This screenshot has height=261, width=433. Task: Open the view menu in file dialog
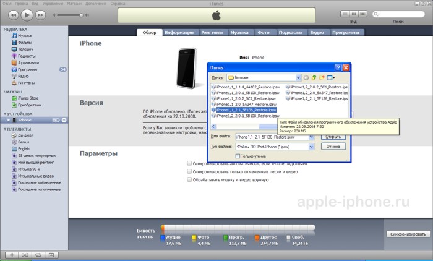pos(330,78)
